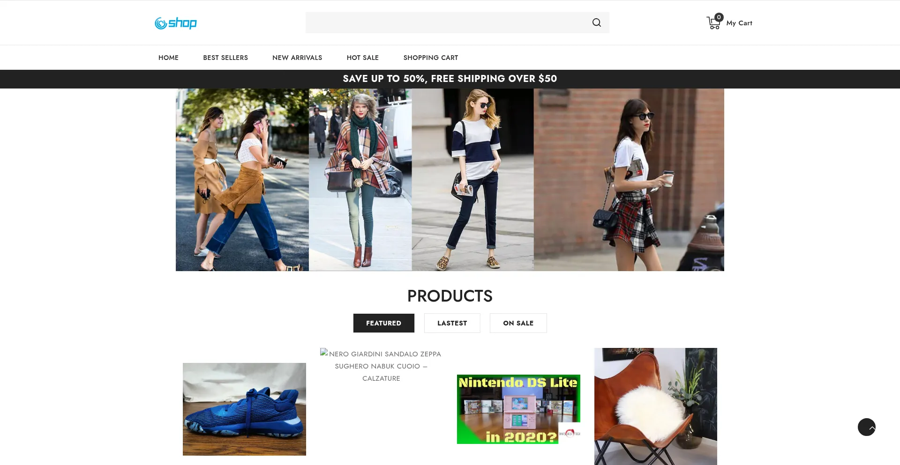
Task: Open the shopping cart icon
Action: pos(714,22)
